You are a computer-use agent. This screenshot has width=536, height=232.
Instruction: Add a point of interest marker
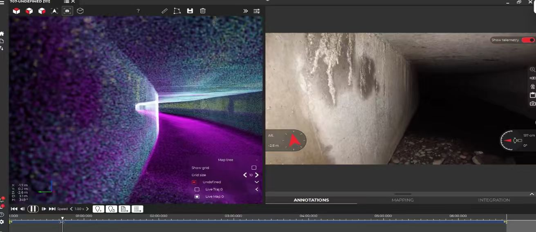click(x=99, y=209)
